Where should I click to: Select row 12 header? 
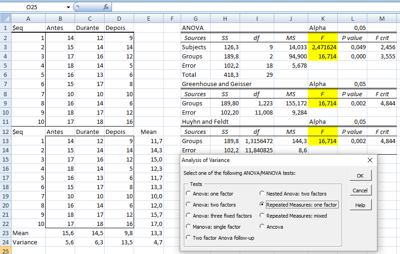point(6,132)
